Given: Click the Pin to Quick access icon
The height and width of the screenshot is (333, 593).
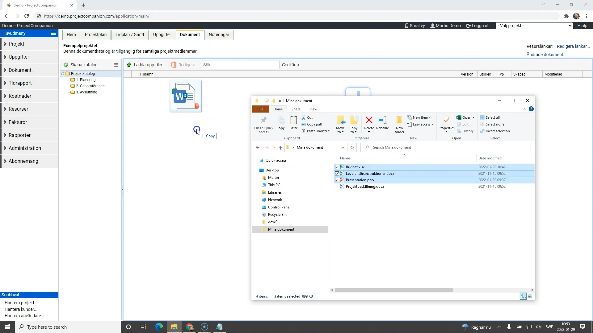Looking at the screenshot, I should click(x=263, y=120).
